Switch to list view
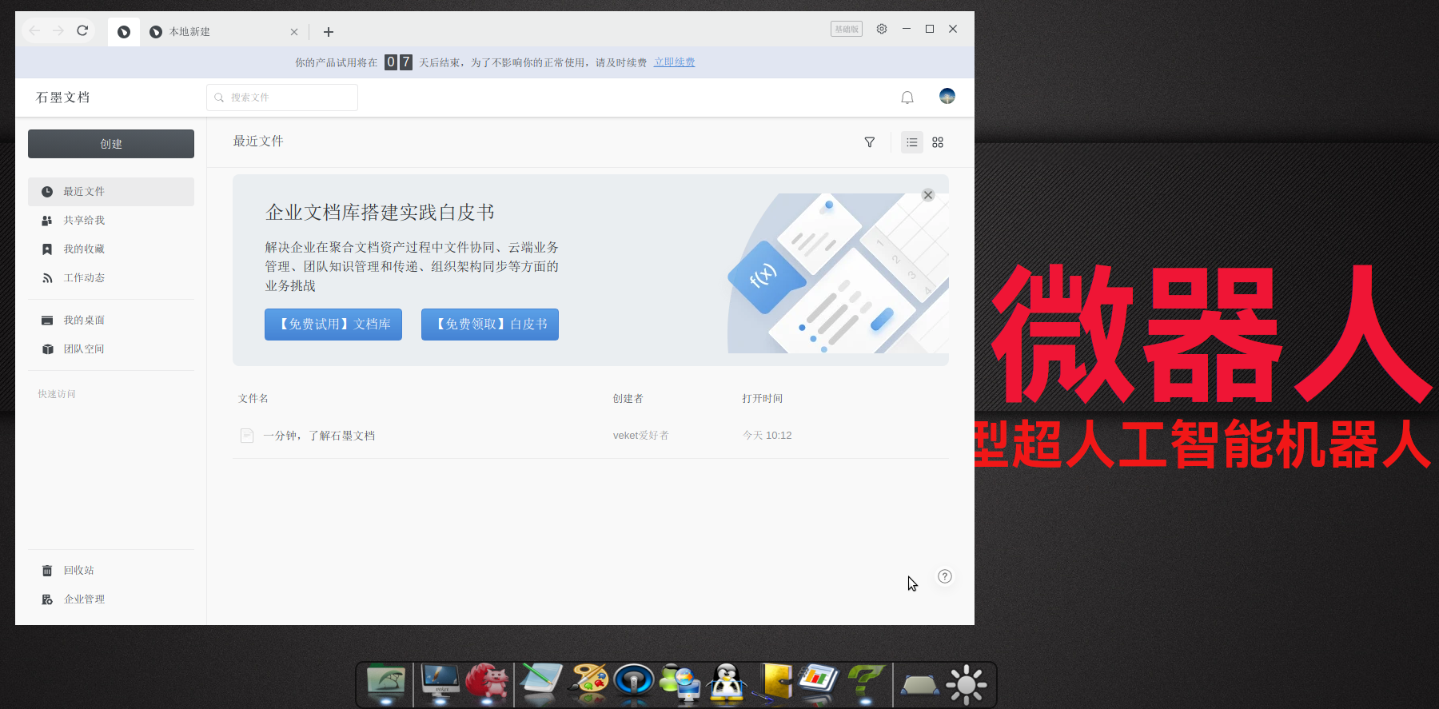Screen dimensions: 1439x709 pos(912,142)
